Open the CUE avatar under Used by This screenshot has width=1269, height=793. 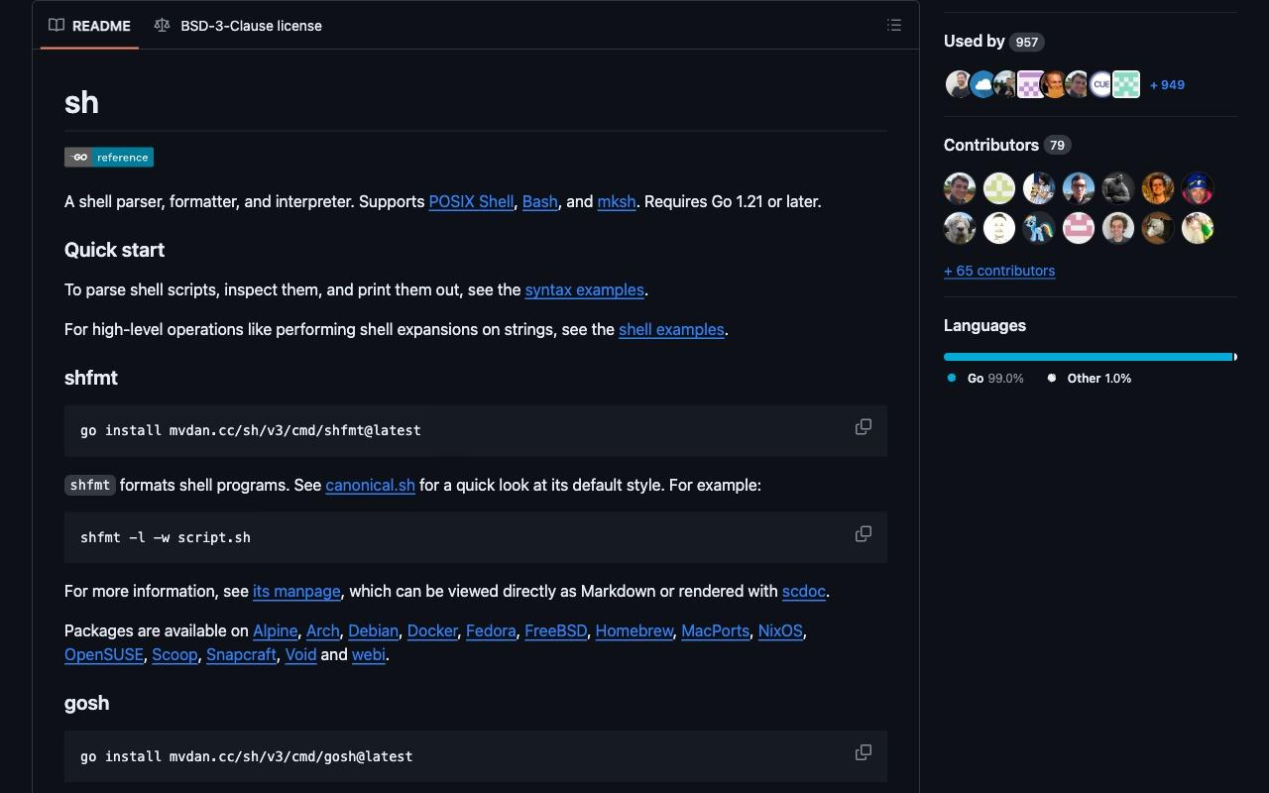[1101, 84]
